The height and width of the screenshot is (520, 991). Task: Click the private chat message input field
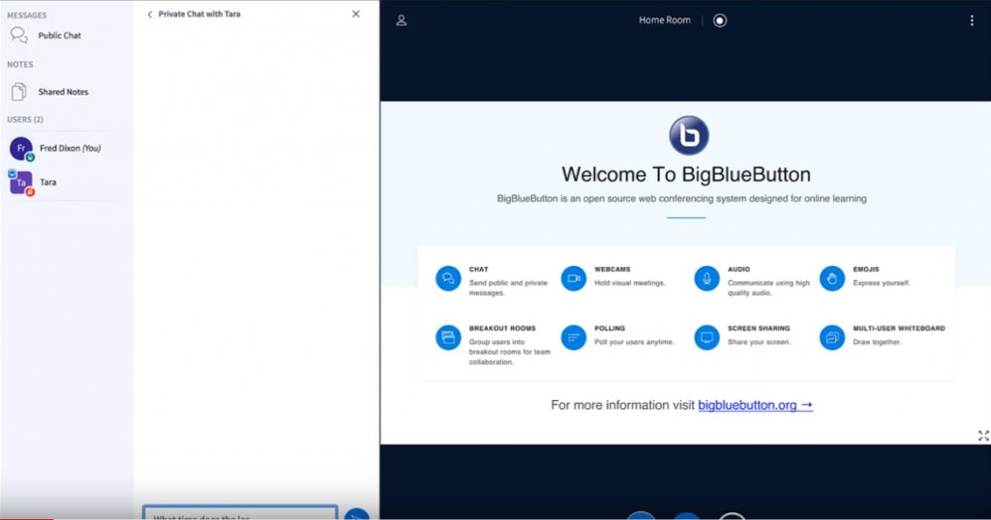tap(240, 512)
